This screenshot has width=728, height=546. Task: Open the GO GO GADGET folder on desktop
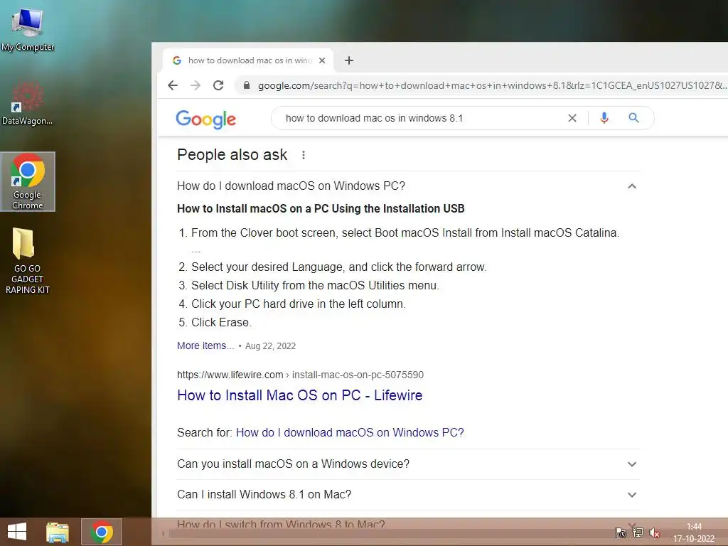tap(28, 261)
